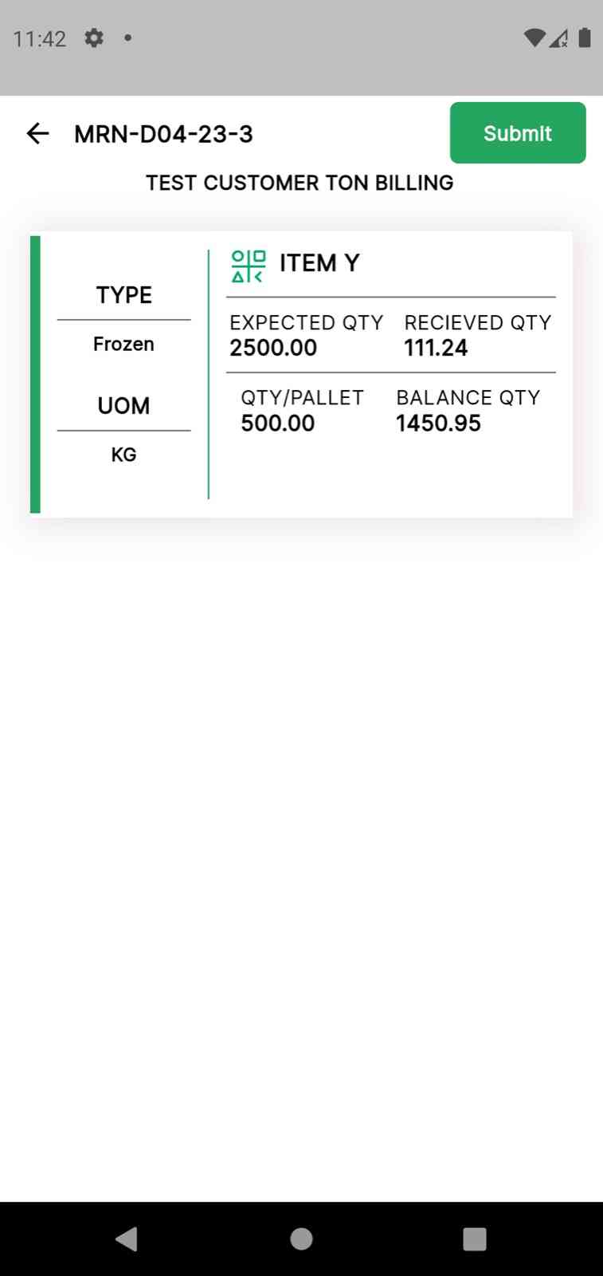Tap the notification dot in status bar
This screenshot has height=1276, width=603.
(127, 37)
